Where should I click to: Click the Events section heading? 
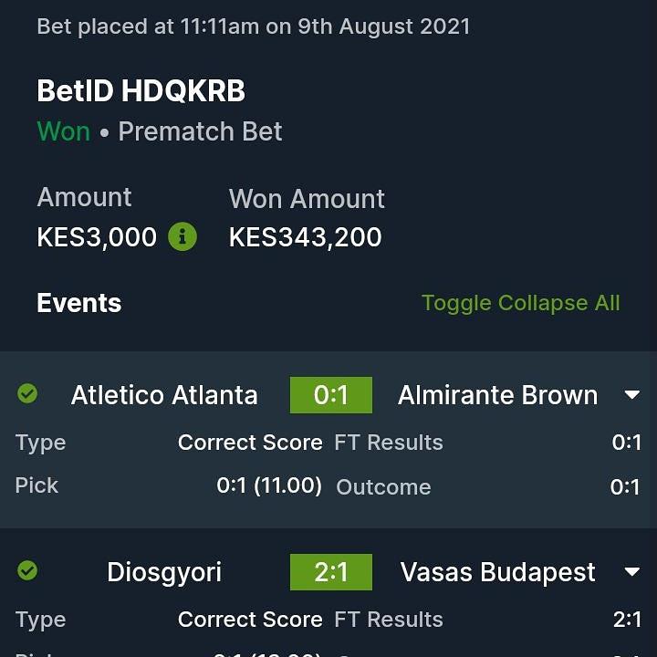(78, 303)
